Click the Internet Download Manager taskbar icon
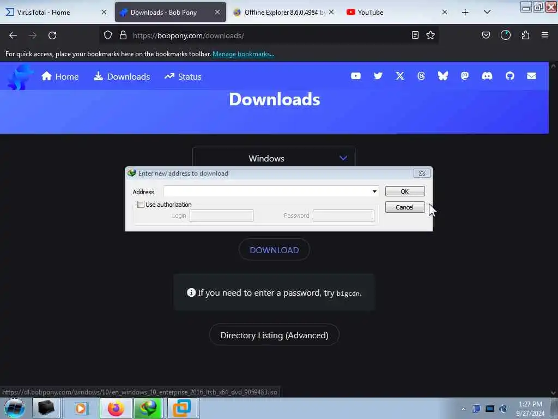Screen dimensions: 558x419 (148, 408)
